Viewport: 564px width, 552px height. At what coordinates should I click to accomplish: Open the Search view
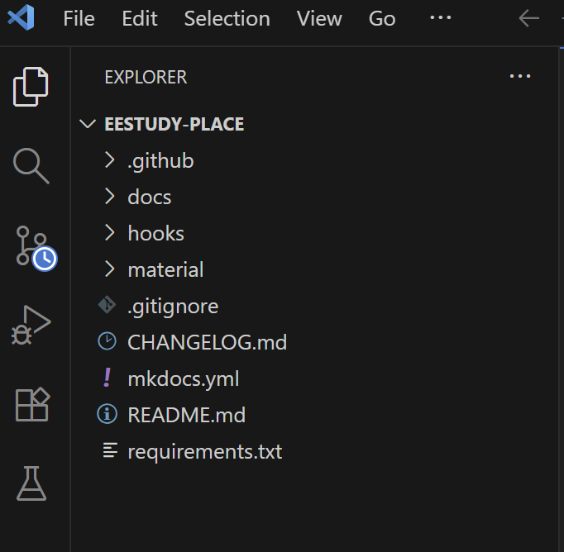click(31, 165)
